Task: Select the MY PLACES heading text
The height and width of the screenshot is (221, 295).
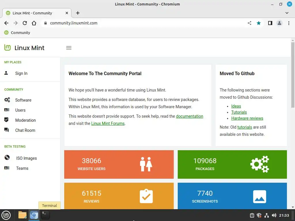Action: [x=13, y=62]
